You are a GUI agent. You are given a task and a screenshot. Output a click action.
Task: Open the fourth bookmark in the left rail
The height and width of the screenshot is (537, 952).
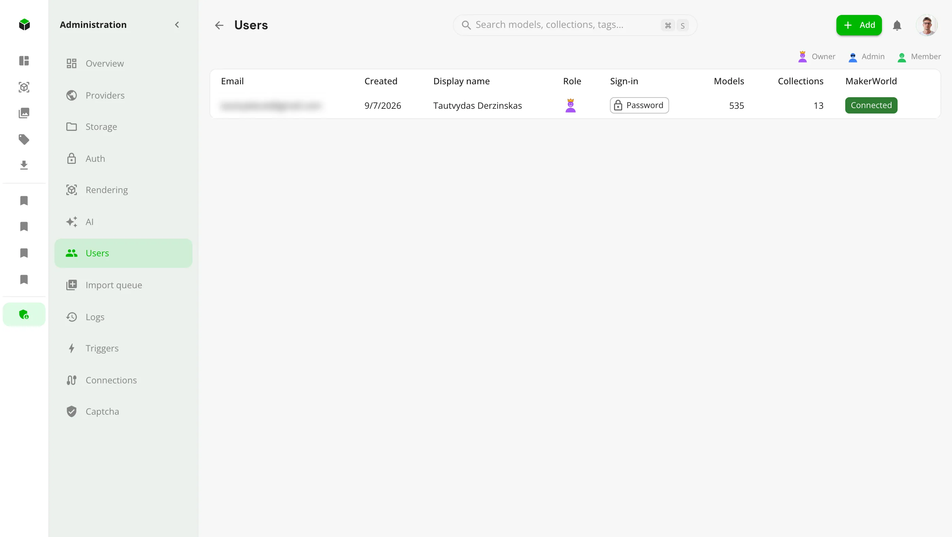tap(24, 280)
